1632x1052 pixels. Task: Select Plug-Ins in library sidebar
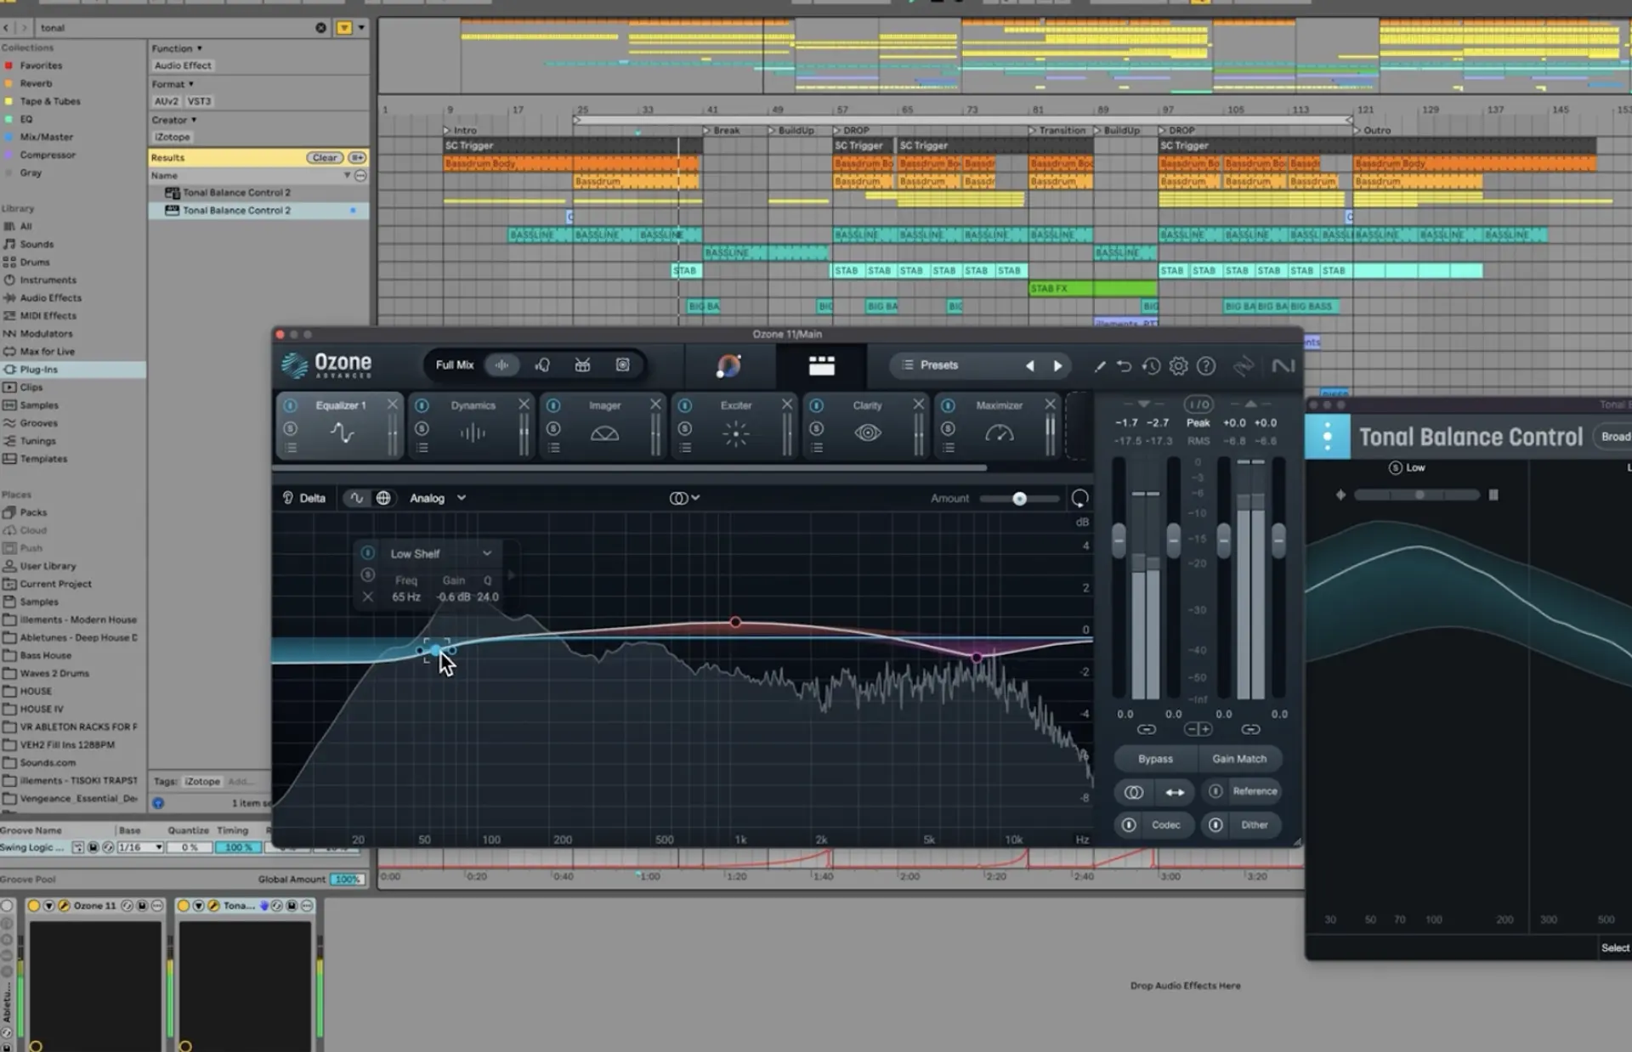coord(73,370)
